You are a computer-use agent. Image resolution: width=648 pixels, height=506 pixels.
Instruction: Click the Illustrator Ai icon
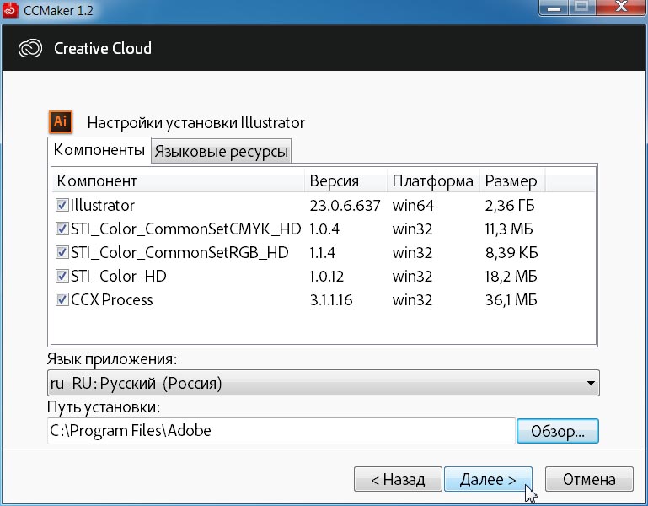point(61,121)
